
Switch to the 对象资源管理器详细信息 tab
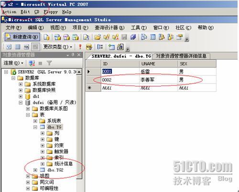click(181, 56)
